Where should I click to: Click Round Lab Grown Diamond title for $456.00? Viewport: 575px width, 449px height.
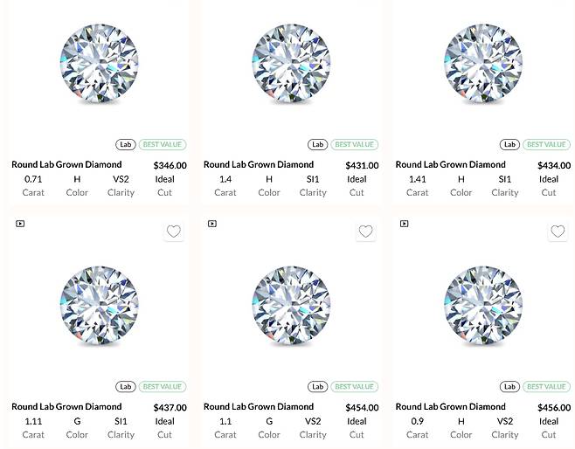450,406
